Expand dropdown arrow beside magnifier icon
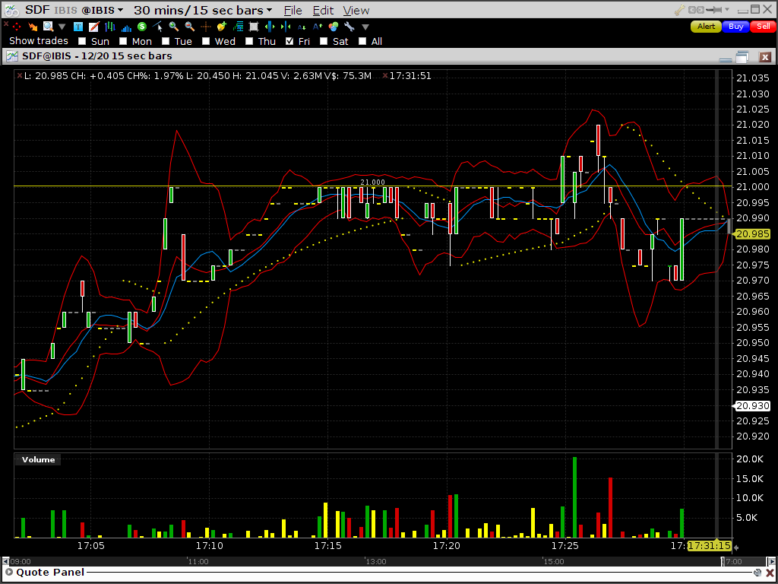This screenshot has width=778, height=584. (x=62, y=27)
